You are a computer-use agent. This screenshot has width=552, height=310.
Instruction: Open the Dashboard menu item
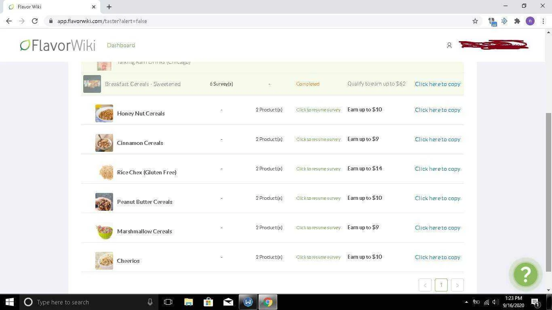[121, 45]
